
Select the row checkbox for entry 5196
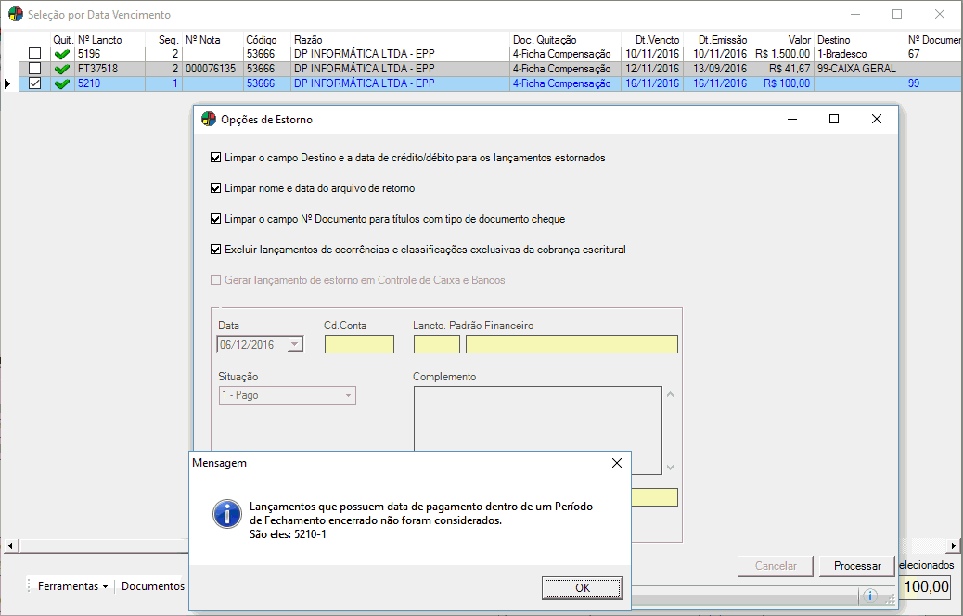[35, 54]
